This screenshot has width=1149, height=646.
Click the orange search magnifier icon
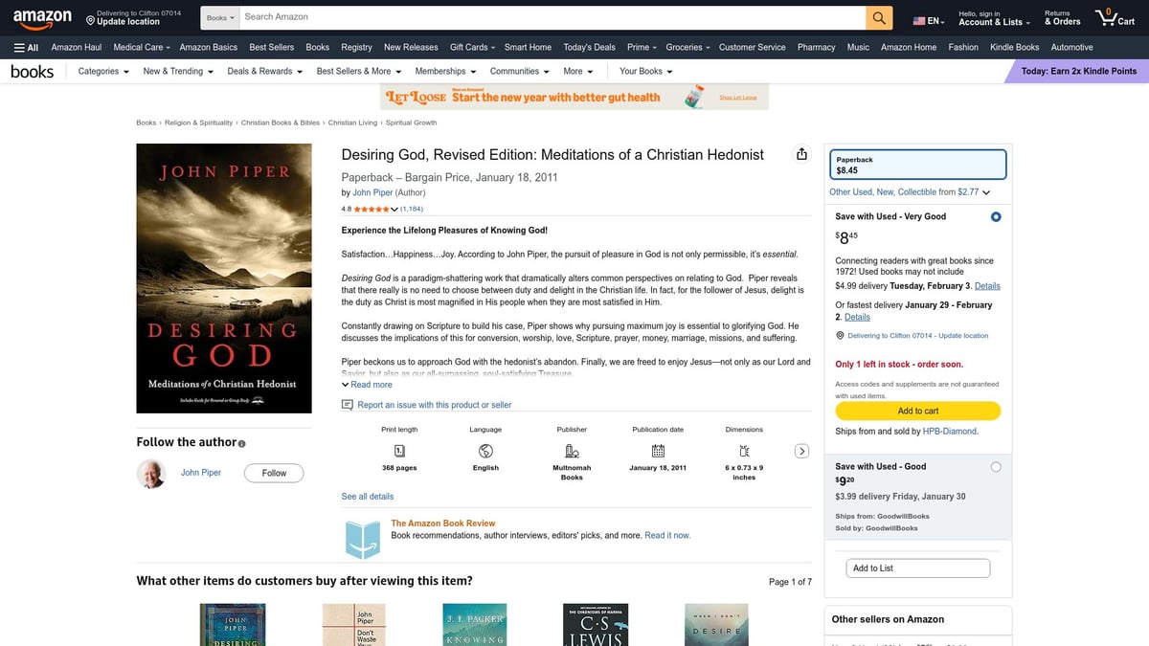[878, 16]
